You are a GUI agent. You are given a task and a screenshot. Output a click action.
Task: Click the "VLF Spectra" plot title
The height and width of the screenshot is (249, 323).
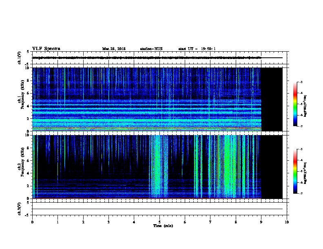46,49
